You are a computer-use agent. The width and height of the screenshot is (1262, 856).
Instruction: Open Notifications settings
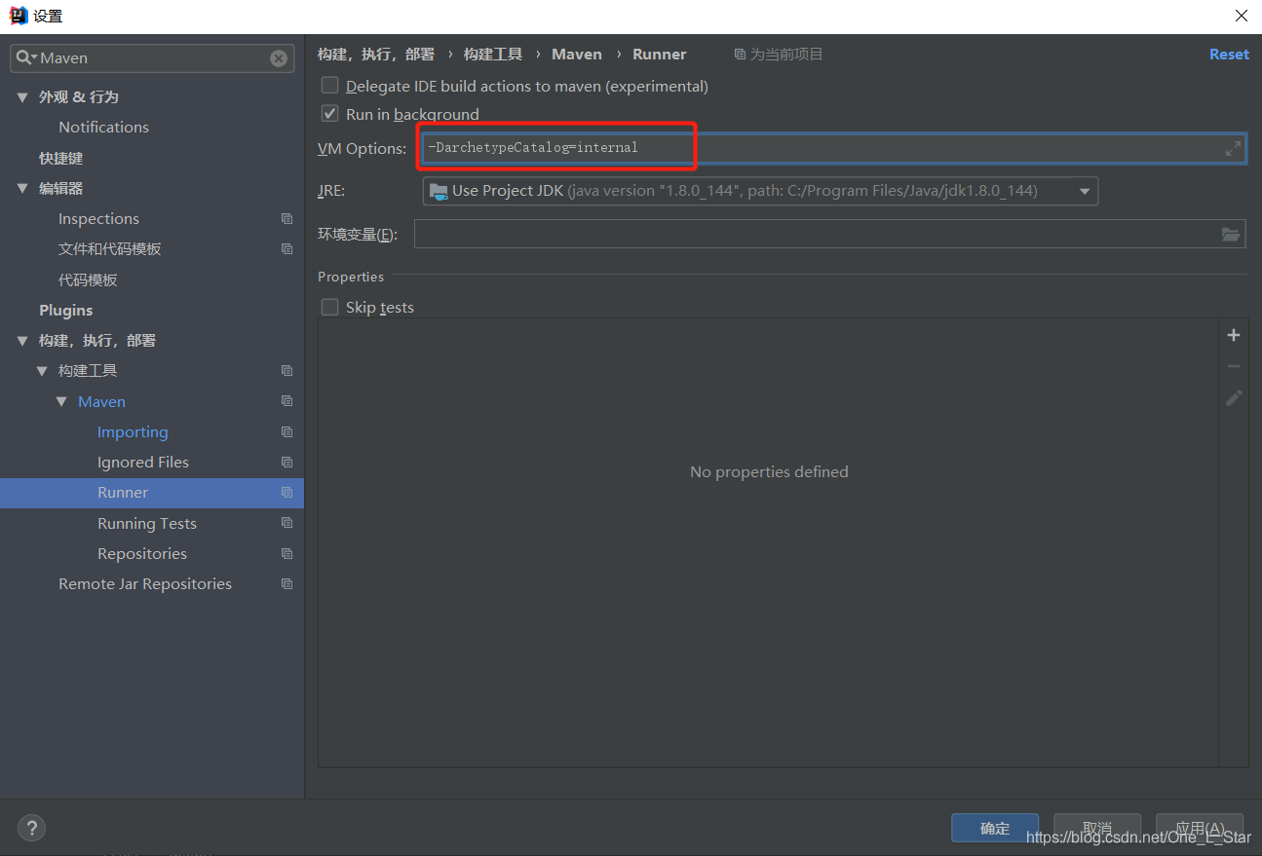click(103, 127)
